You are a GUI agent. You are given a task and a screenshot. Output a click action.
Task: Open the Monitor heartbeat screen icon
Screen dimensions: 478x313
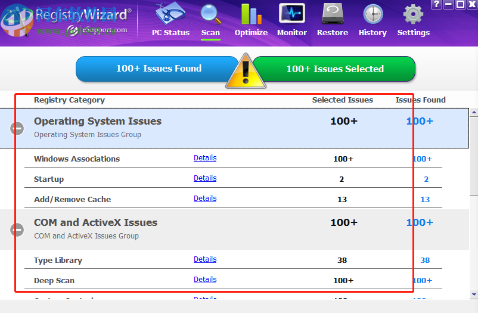(x=292, y=14)
